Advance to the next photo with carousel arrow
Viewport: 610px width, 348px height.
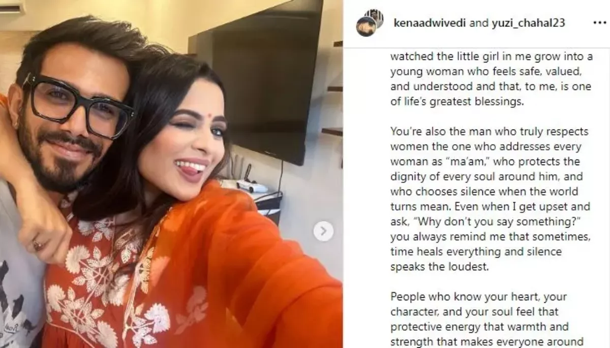[x=323, y=231]
